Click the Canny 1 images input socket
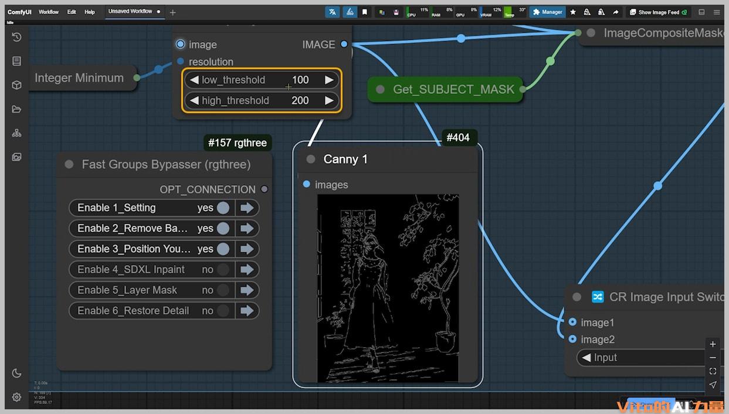 pyautogui.click(x=307, y=184)
